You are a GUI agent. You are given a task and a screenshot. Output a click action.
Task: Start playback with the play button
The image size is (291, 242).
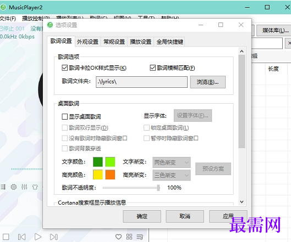pos(38,237)
